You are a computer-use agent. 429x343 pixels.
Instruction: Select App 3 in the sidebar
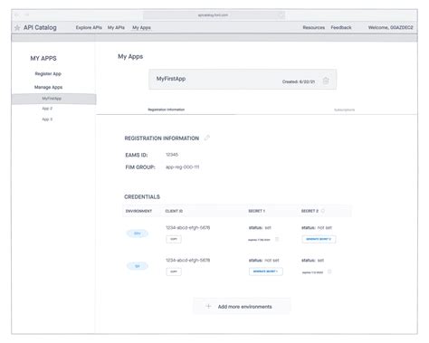pos(47,119)
